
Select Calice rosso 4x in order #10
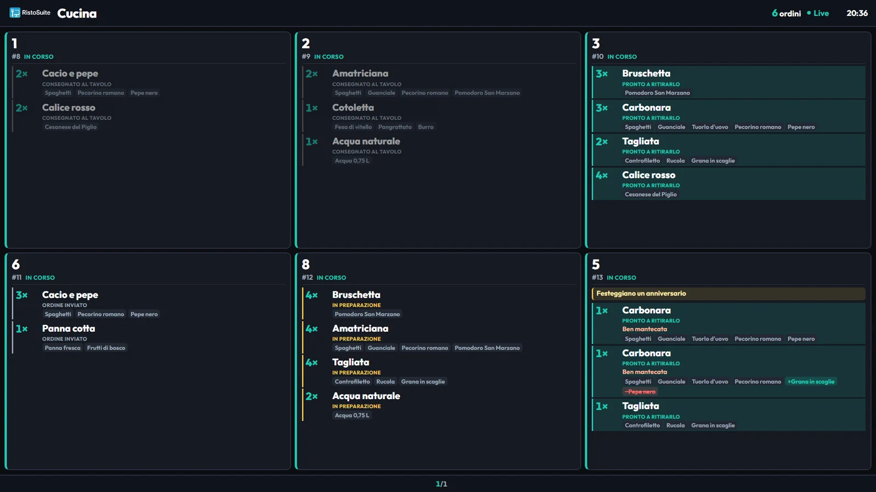point(729,184)
